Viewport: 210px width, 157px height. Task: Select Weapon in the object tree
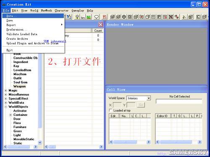pos(19,86)
